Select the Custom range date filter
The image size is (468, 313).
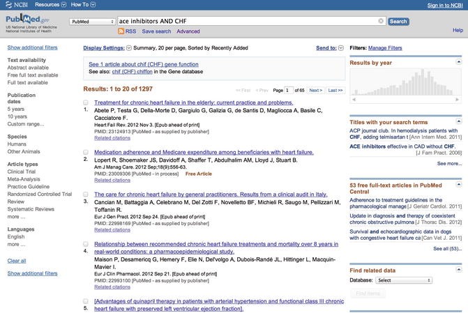coord(26,124)
